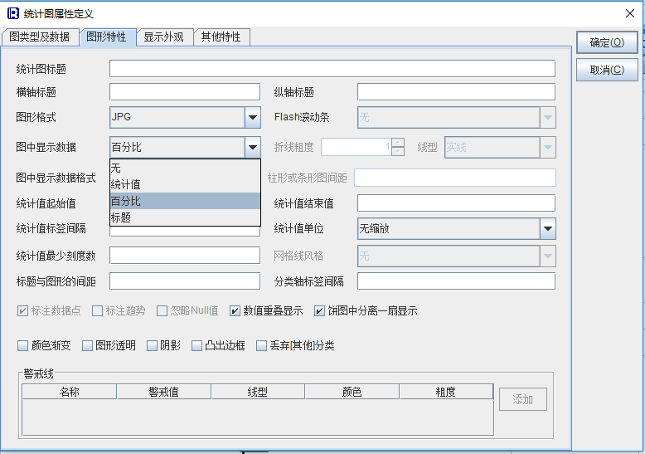Click the 名称 column header
The width and height of the screenshot is (645, 454).
pos(69,392)
